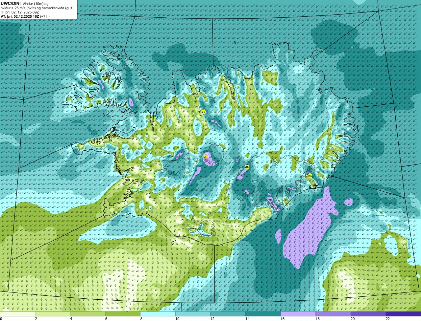Click the yellow gust marker labeled 26
The height and width of the screenshot is (321, 421).
click(310, 176)
